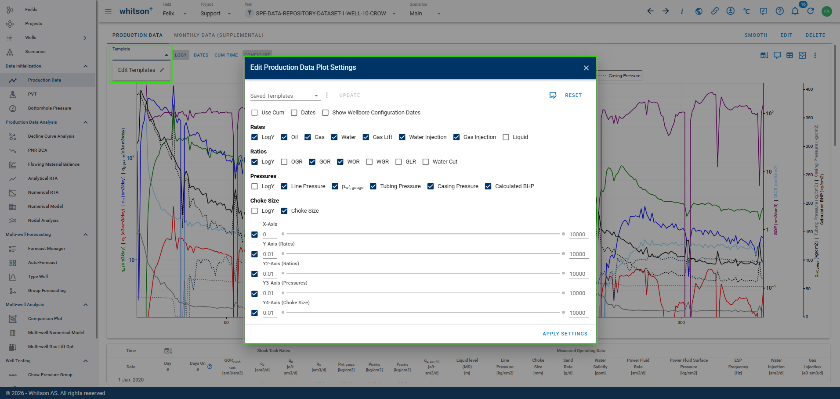
Task: Uncheck the Calculated BHP checkbox
Action: (488, 186)
